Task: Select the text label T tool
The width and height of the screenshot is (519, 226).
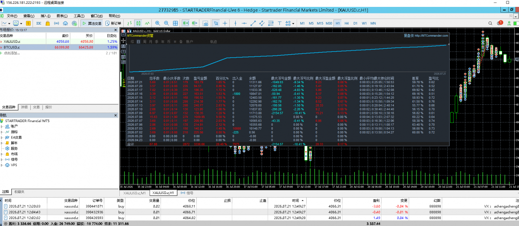Action: (279, 23)
